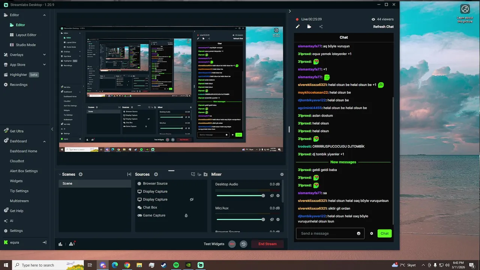
Task: Start recording with the REC button
Action: tap(232, 244)
